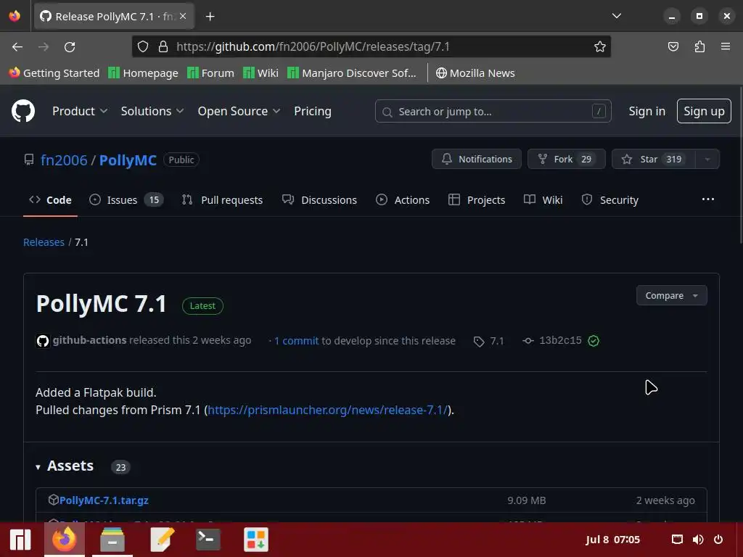Screen dimensions: 743x557
Task: Open the github-actions author link
Action: point(89,340)
